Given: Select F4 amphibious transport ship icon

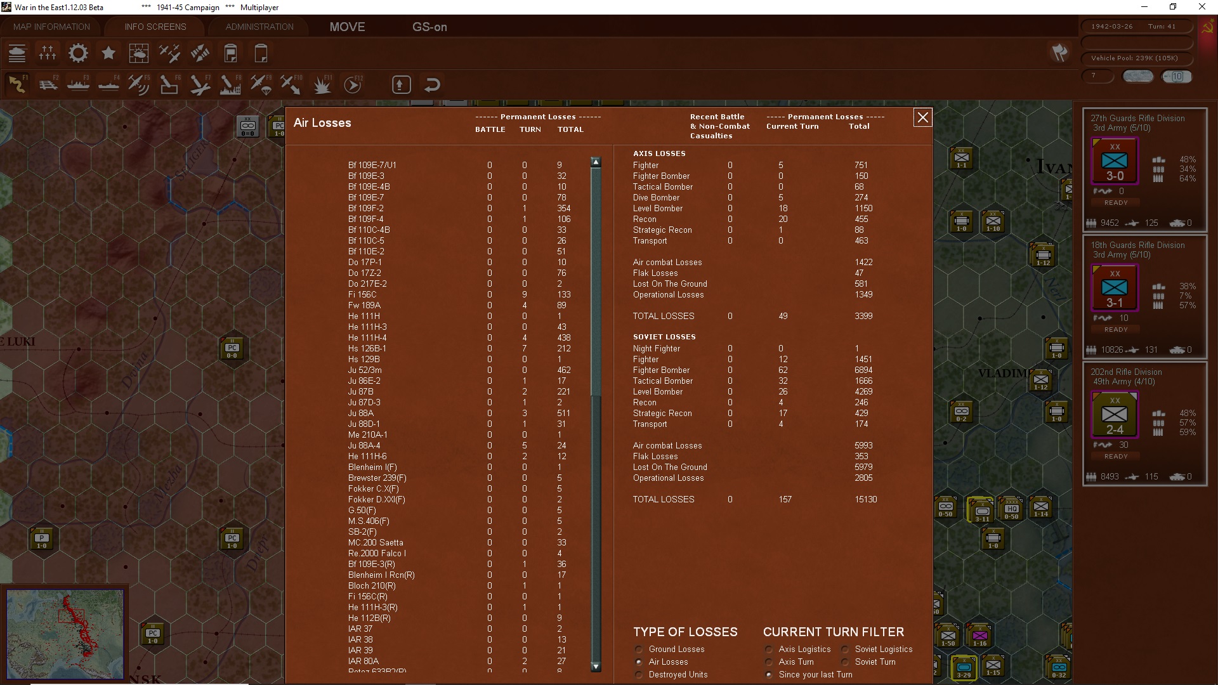Looking at the screenshot, I should coord(108,84).
